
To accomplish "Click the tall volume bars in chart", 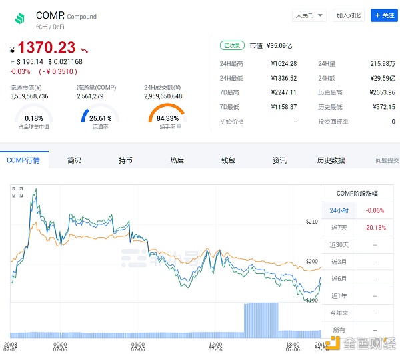I will click(261, 320).
